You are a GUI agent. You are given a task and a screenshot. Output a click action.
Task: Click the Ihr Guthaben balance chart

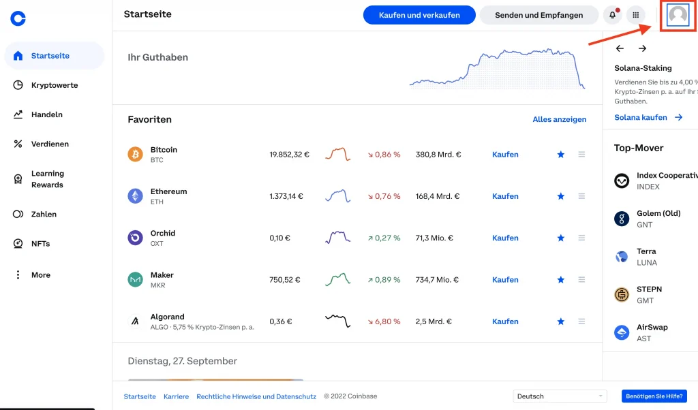[x=498, y=69]
